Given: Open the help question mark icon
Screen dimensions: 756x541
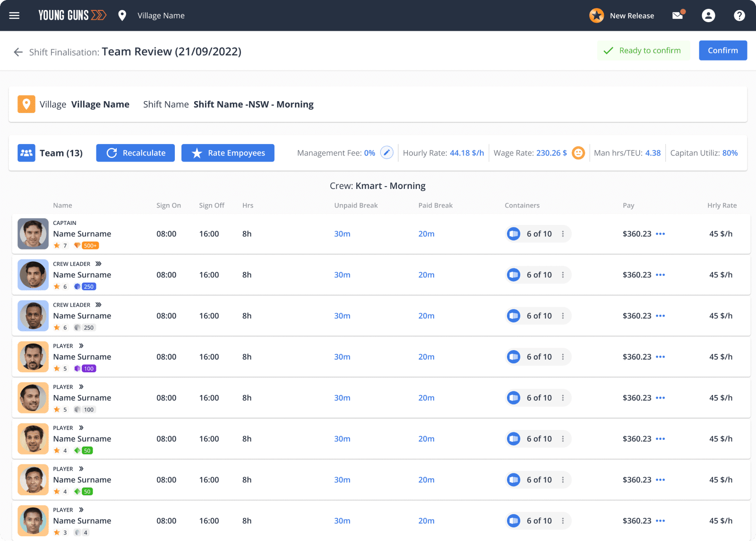Looking at the screenshot, I should click(x=739, y=16).
